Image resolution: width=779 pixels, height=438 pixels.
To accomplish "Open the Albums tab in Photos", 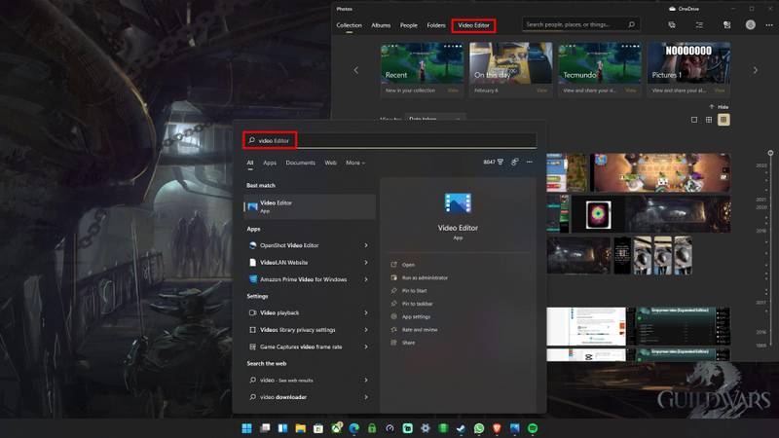I will tap(381, 25).
